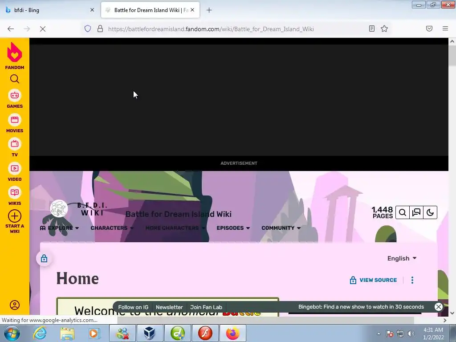Toggle dark theme with moon icon
The height and width of the screenshot is (342, 456).
[x=430, y=212]
